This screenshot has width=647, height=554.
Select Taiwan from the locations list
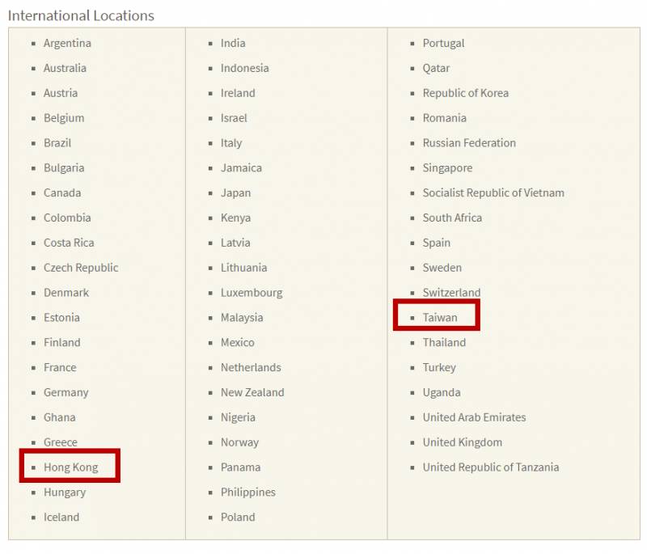(x=439, y=318)
